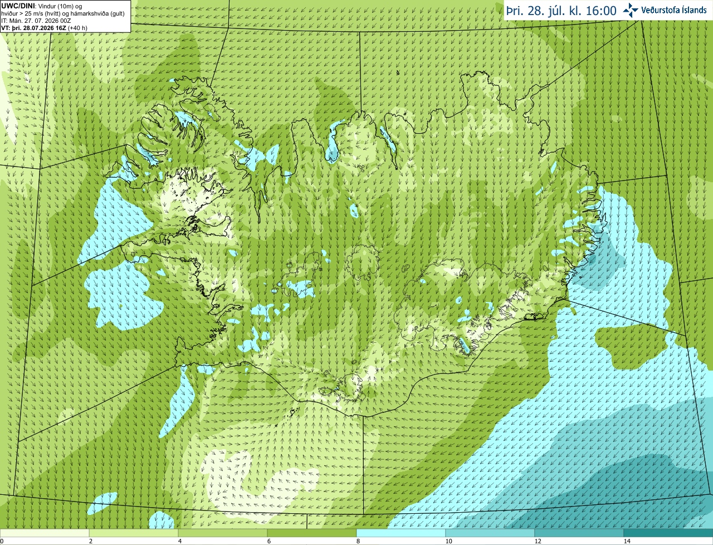This screenshot has width=713, height=545.
Task: Click the VT: þri. 28.07.2026 16Z line
Action: (44, 27)
